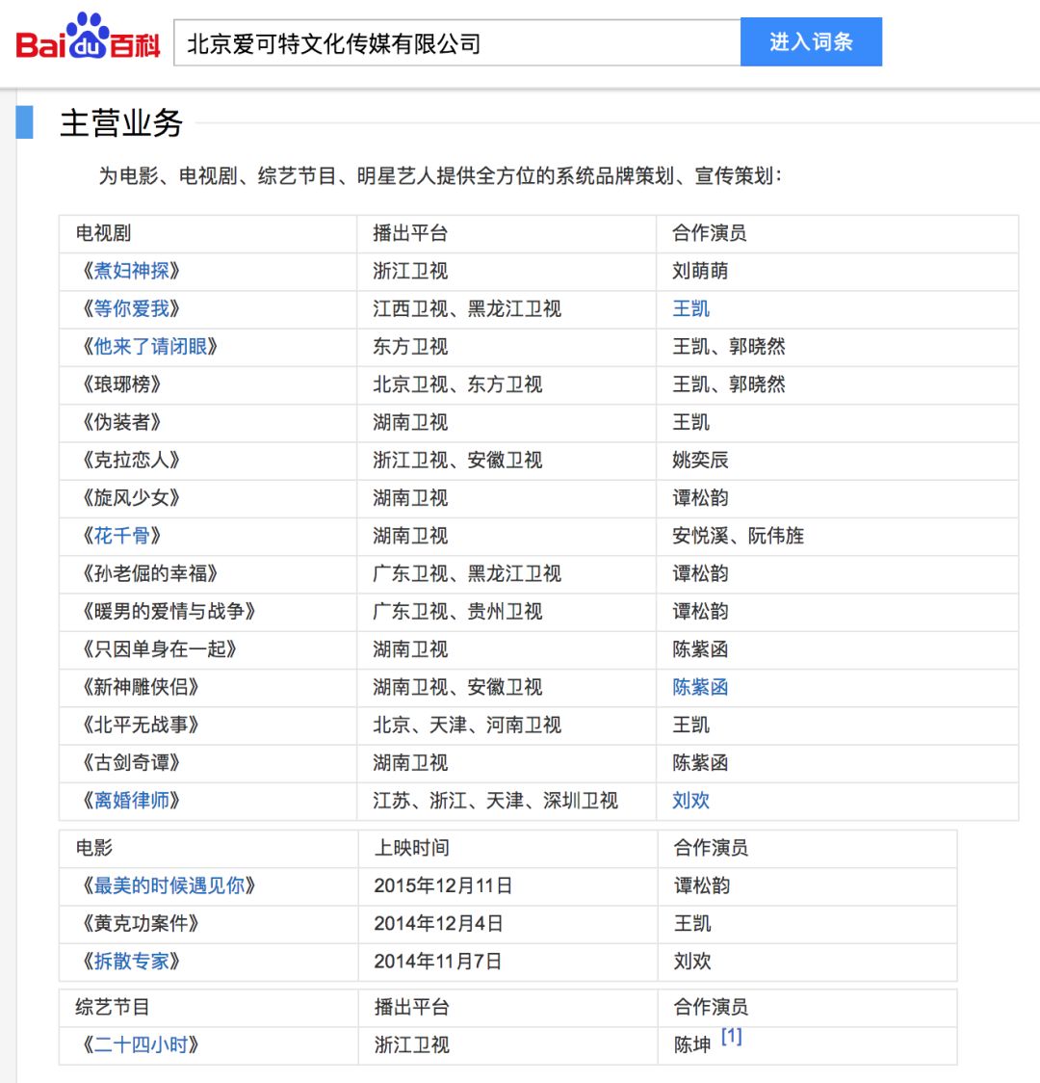
Task: Click the [1] reference next to 陈坤
Action: [732, 1036]
